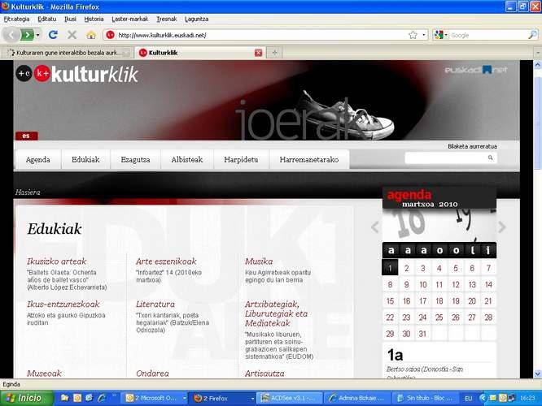Open the address bar history dropdown
Image resolution: width=542 pixels, height=406 pixels.
(424, 35)
